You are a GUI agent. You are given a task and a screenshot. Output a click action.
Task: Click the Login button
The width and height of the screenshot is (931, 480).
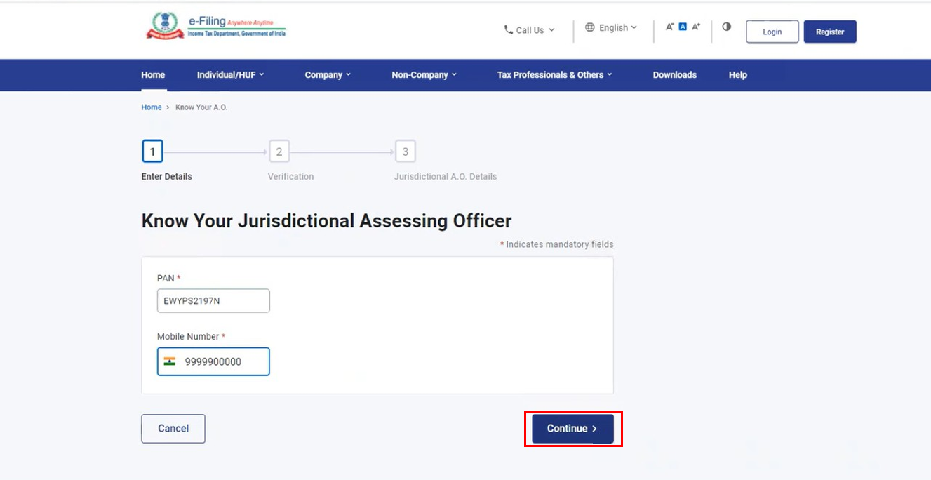772,31
